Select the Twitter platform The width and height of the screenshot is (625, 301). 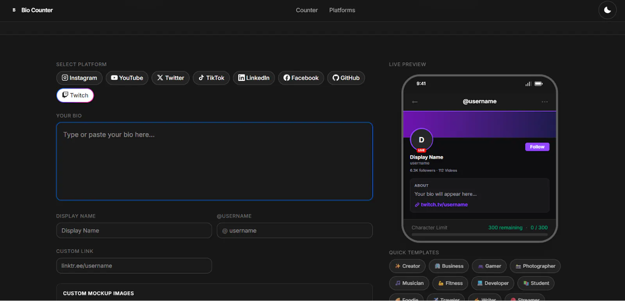[170, 78]
